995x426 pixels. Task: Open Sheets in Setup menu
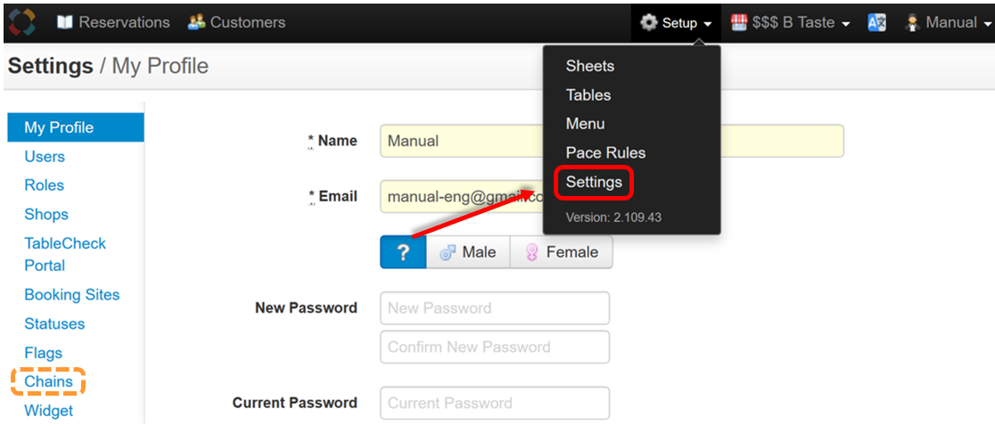point(589,66)
